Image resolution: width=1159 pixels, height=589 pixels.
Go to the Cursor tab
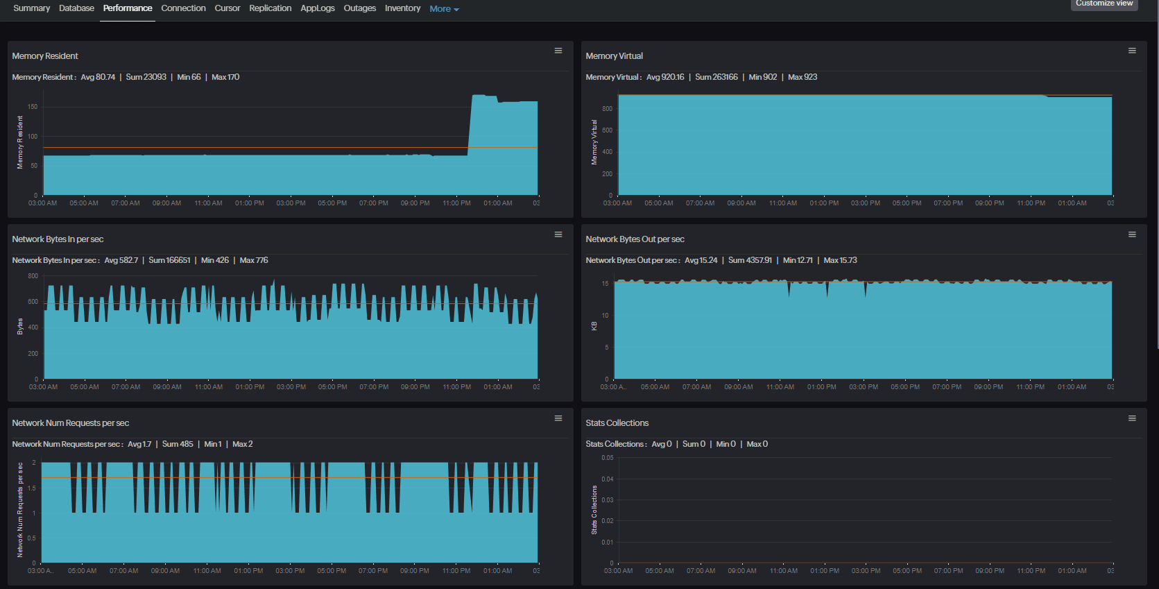coord(227,8)
